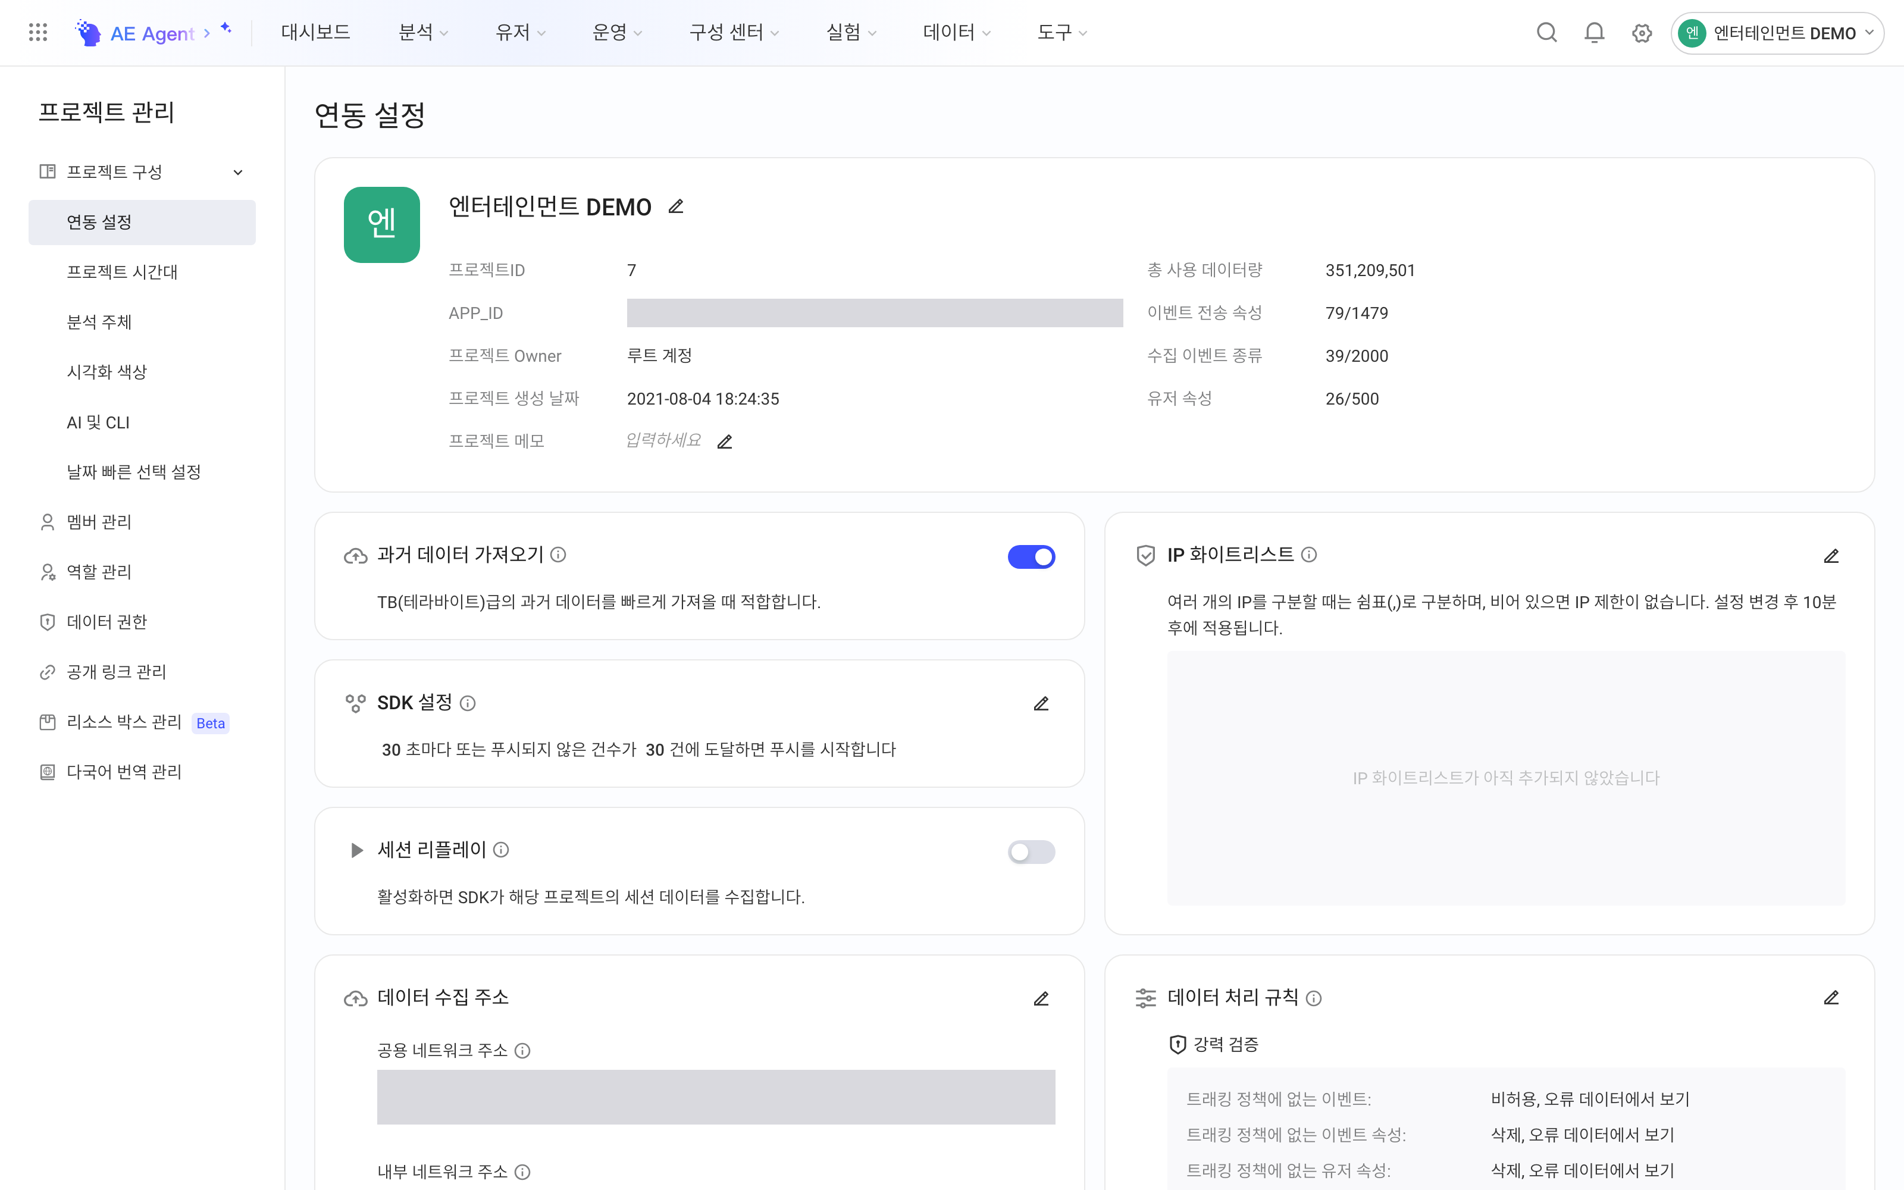Edit the project name 엔터테인먼트 DEMO pencil
Viewport: 1904px width, 1190px height.
pos(675,207)
